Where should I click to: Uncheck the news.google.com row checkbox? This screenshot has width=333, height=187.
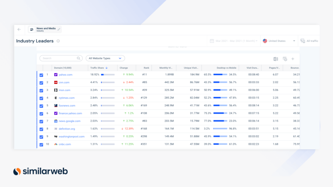tap(41, 121)
